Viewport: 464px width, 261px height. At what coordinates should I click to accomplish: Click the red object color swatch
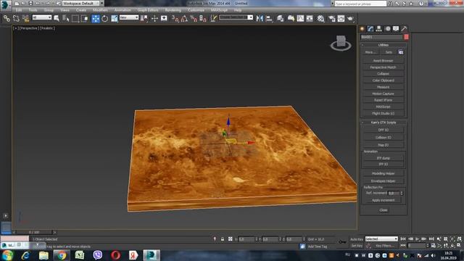(406, 37)
